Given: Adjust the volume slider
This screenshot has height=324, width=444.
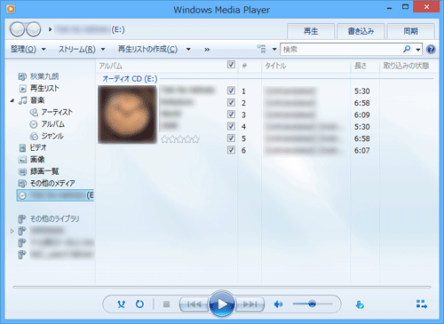Looking at the screenshot, I should pyautogui.click(x=313, y=304).
